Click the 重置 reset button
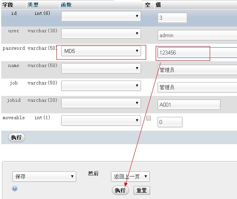 point(142,190)
